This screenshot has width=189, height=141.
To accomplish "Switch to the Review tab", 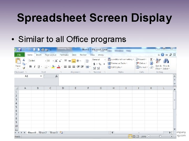I will [x=83, y=55].
